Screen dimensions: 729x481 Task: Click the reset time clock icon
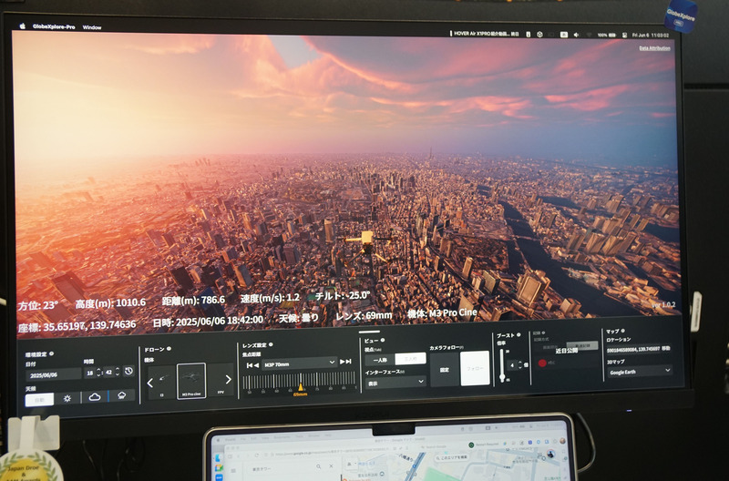coord(128,372)
